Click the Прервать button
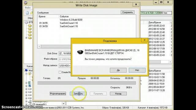Screen dimensions: 196x110 (x=98, y=94)
